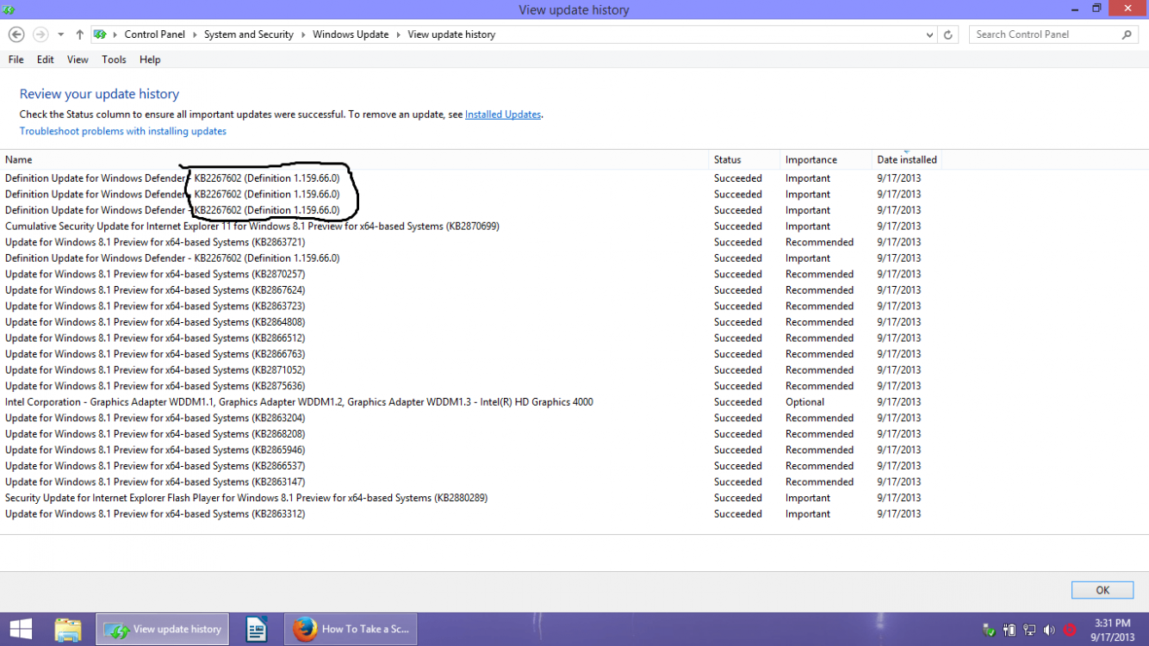Open Troubleshoot problems with installing updates
This screenshot has width=1149, height=646.
(122, 131)
